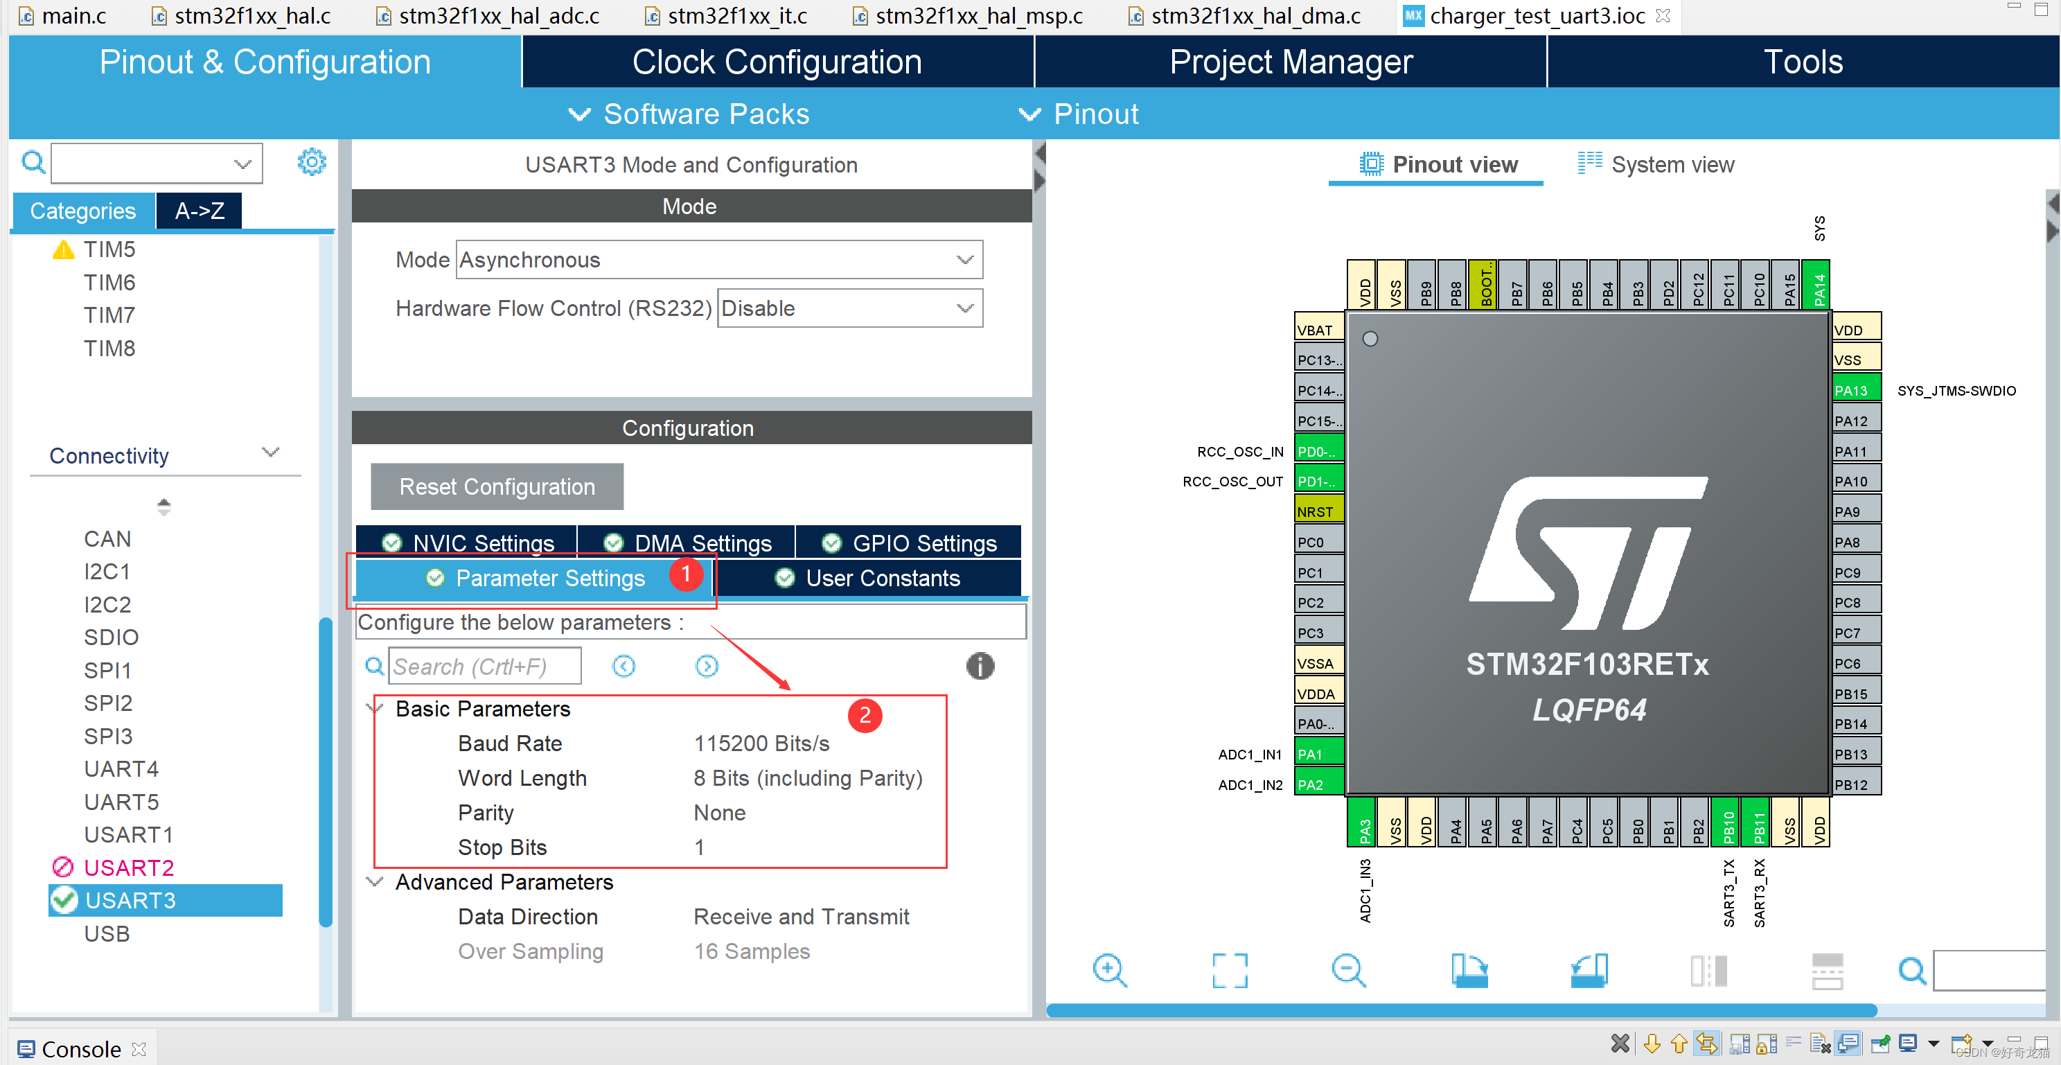The image size is (2061, 1065).
Task: Click the pin search input field
Action: (1989, 971)
